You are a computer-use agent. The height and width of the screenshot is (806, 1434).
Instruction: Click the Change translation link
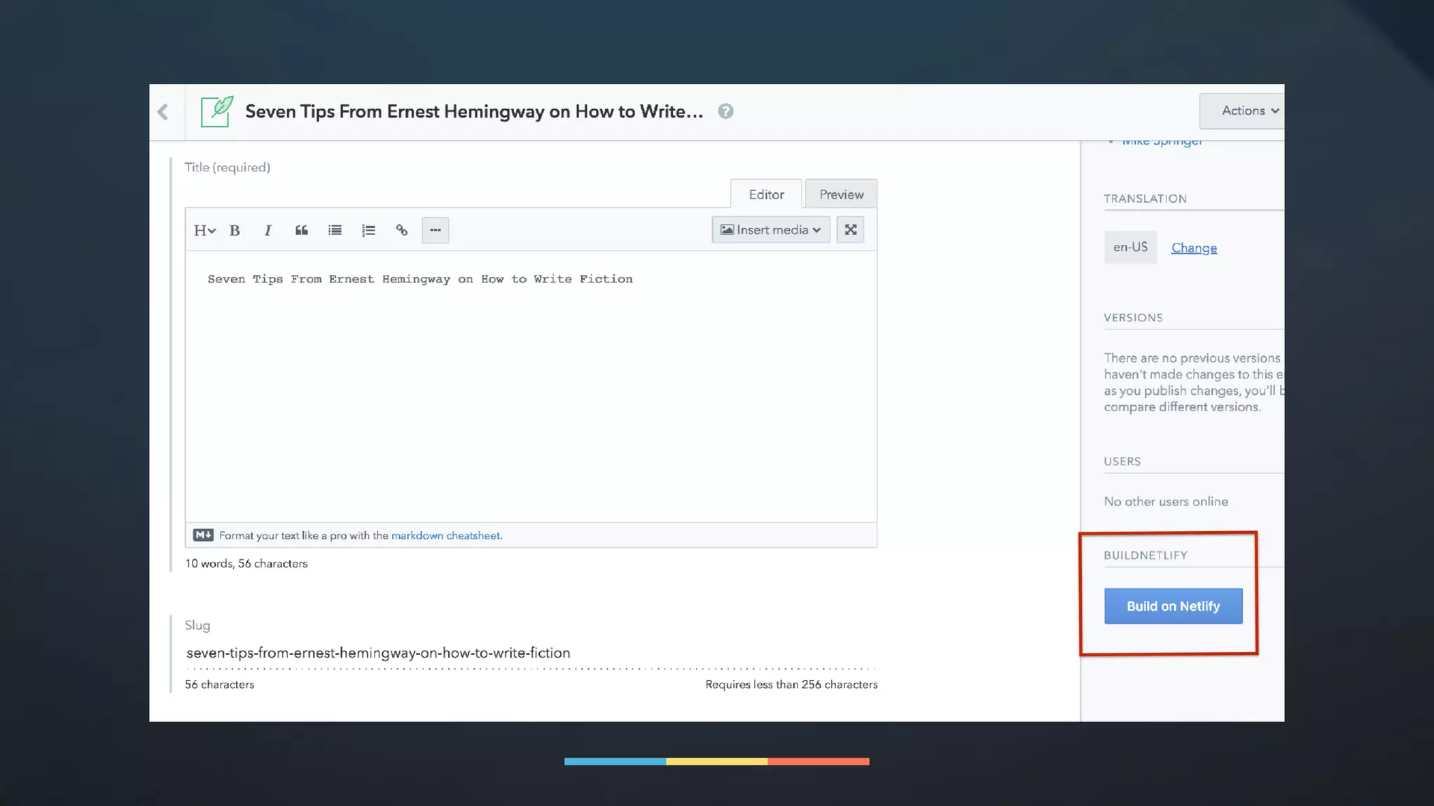coord(1194,248)
